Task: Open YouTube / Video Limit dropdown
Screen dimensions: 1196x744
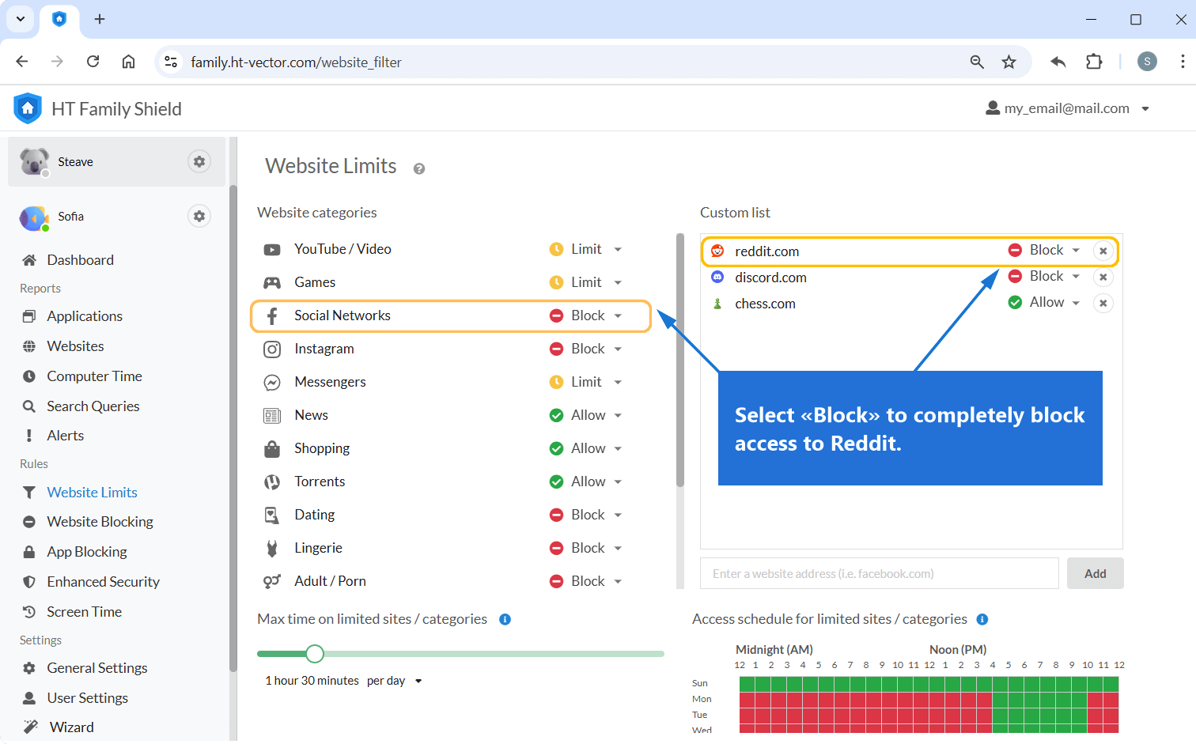Action: point(586,249)
